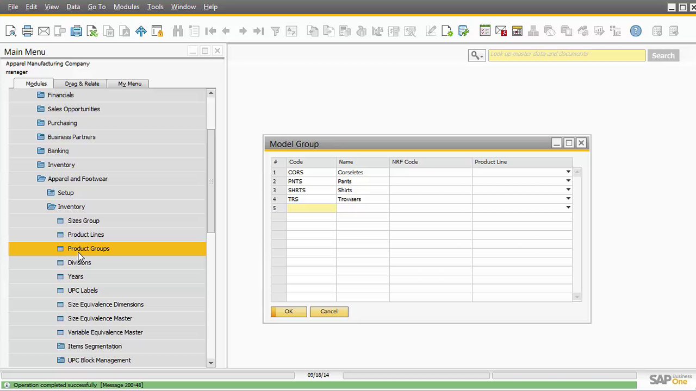Click OK in Model Group dialog
The image size is (696, 391).
click(x=289, y=312)
